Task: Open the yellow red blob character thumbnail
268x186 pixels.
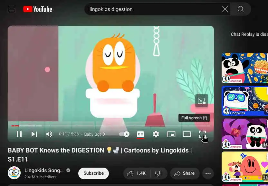Action: point(245,167)
